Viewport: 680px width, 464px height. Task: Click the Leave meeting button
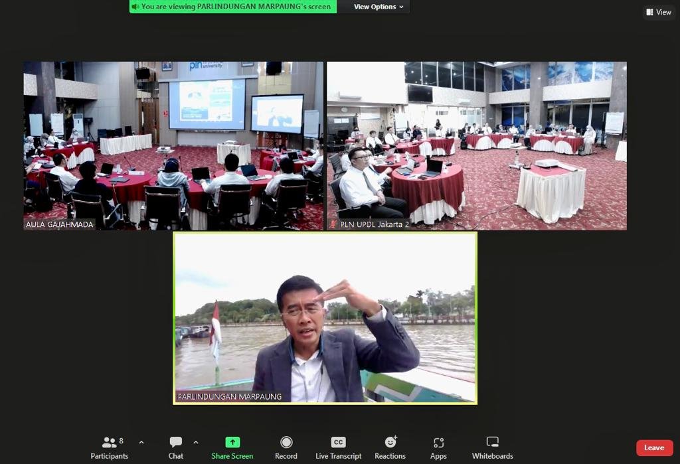(654, 448)
